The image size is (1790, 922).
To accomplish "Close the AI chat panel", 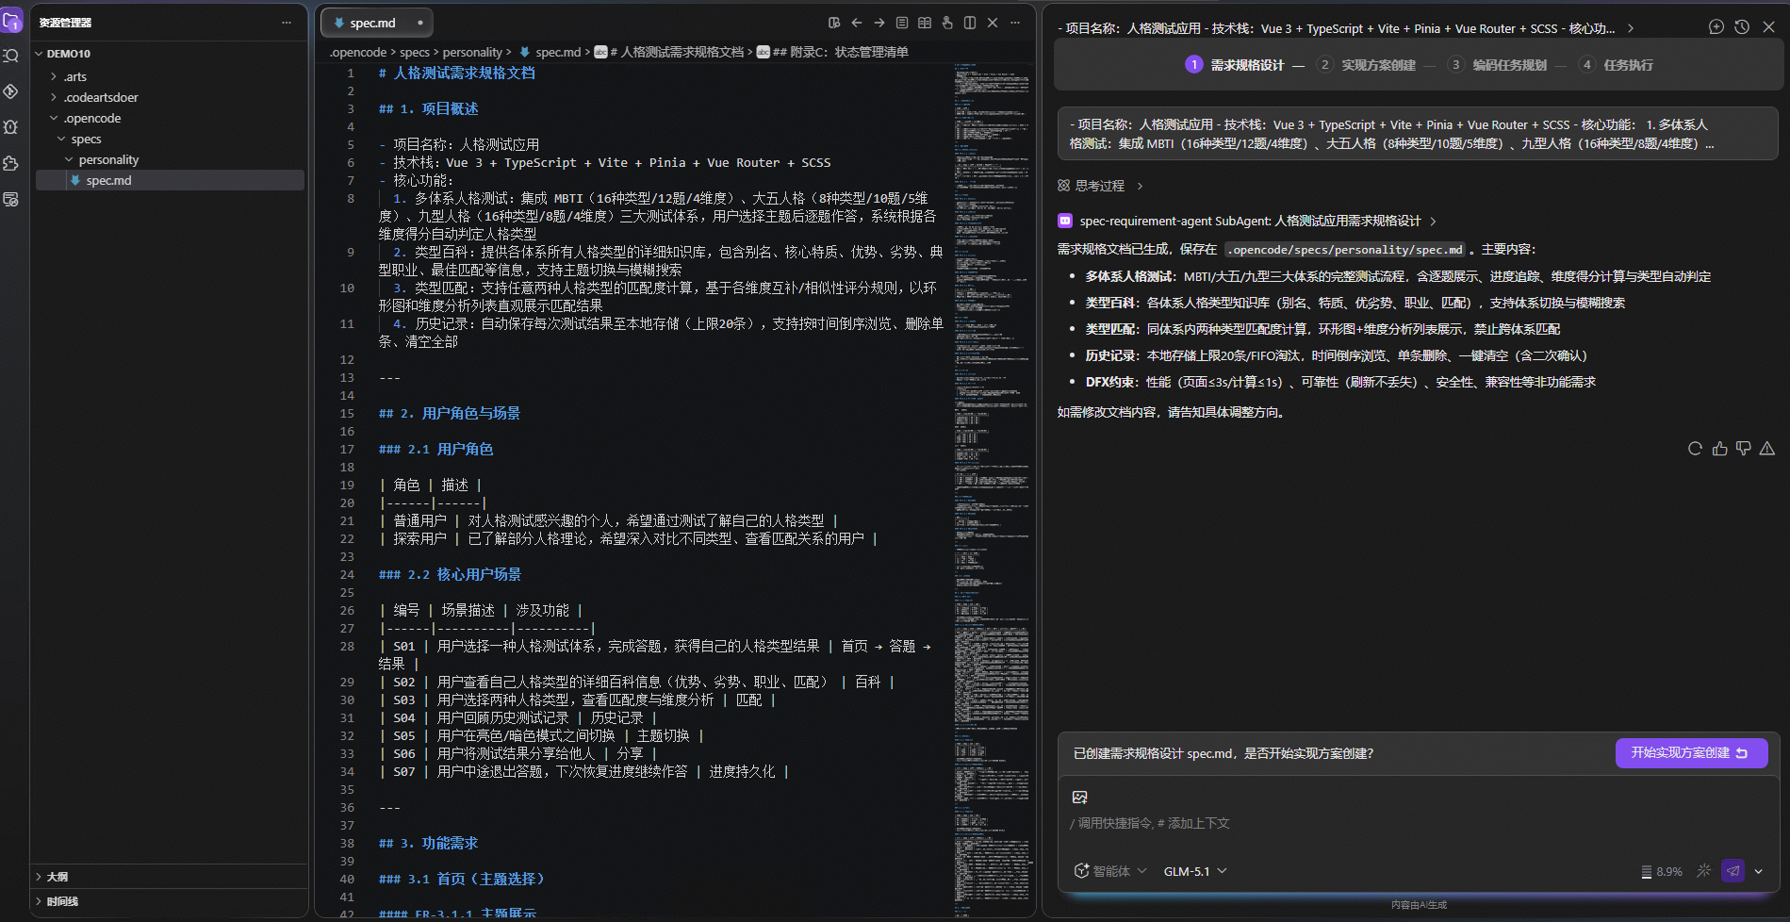I will [1768, 27].
